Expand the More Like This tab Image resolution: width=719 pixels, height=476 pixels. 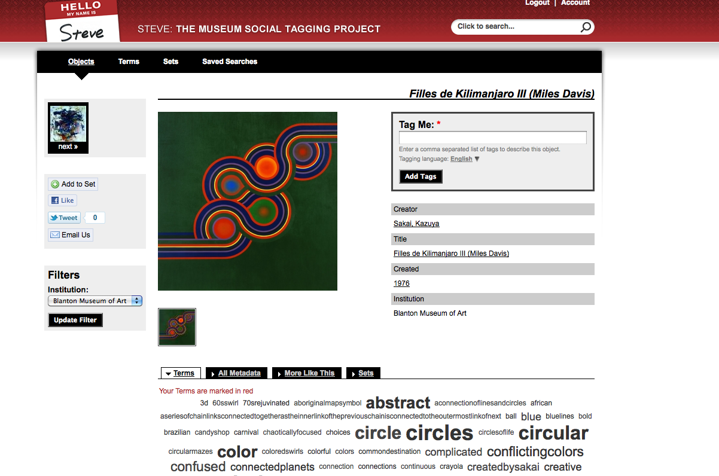pos(306,373)
